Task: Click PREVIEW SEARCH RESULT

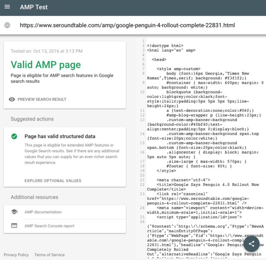Action: 42,99
